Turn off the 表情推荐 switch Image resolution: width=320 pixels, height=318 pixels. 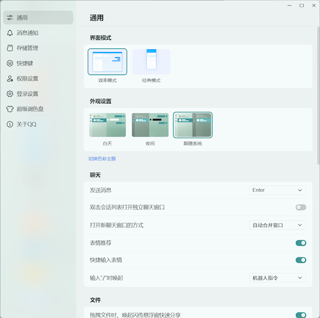coord(300,243)
